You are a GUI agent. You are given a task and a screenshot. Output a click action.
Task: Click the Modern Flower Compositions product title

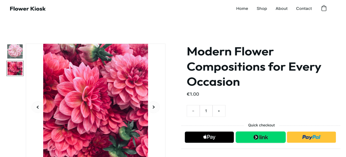254,67
